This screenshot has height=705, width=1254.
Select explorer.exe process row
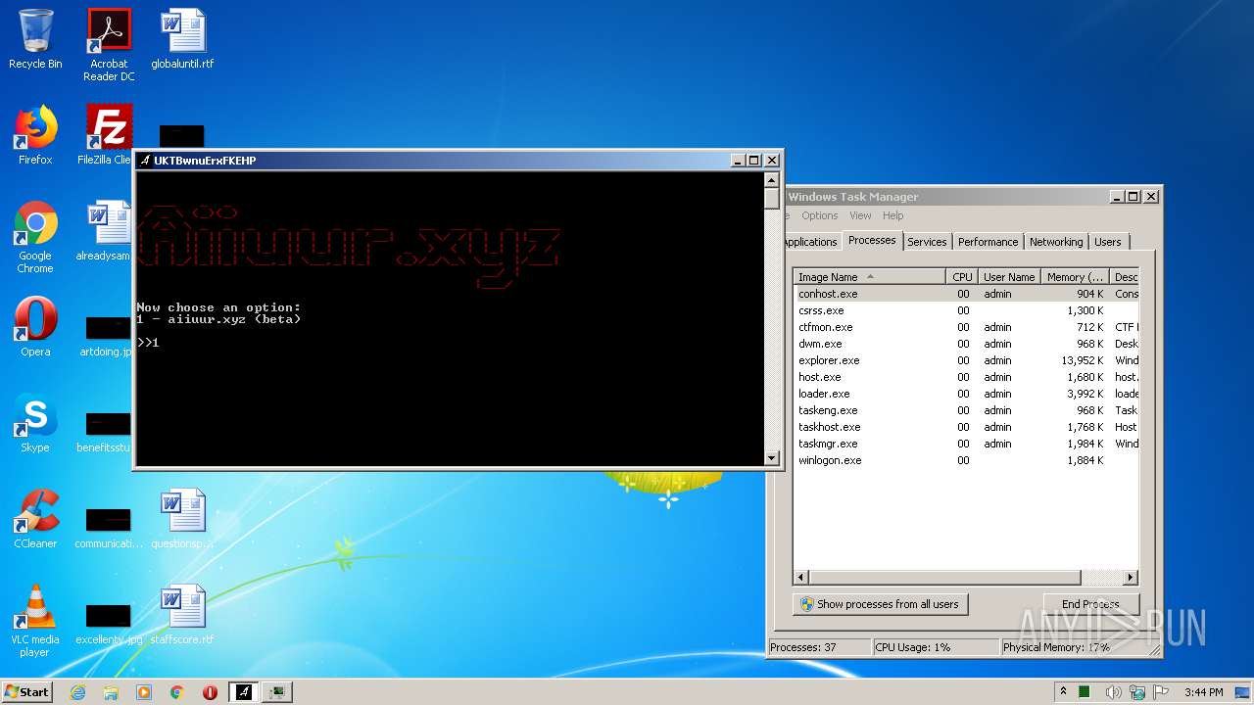point(966,360)
